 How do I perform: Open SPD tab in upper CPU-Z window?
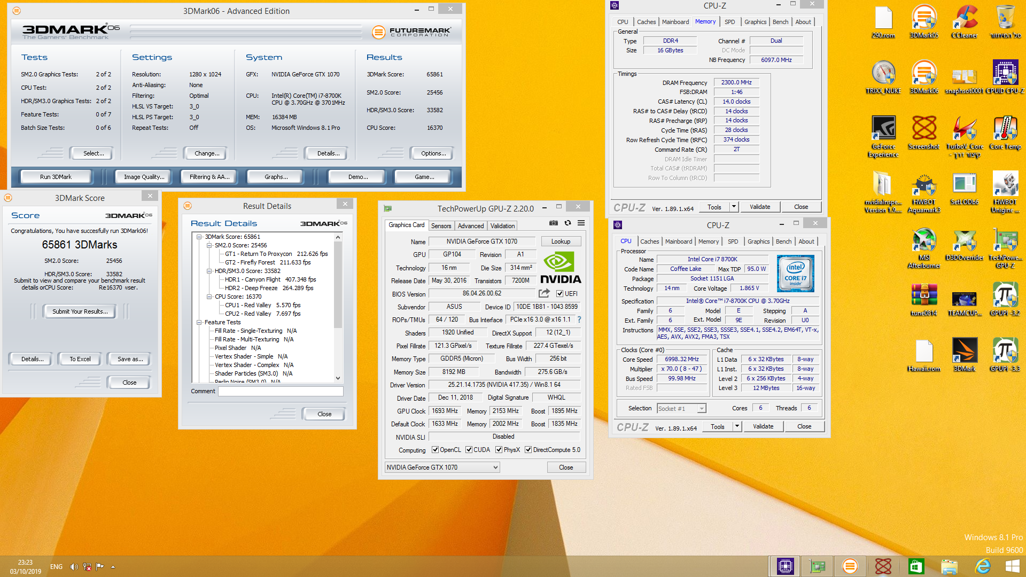[x=729, y=22]
